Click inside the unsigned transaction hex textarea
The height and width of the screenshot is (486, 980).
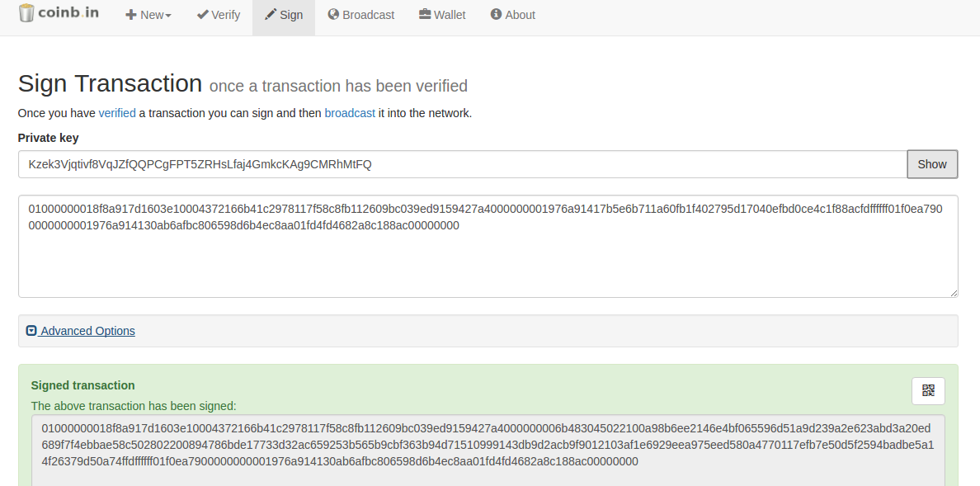(x=487, y=256)
